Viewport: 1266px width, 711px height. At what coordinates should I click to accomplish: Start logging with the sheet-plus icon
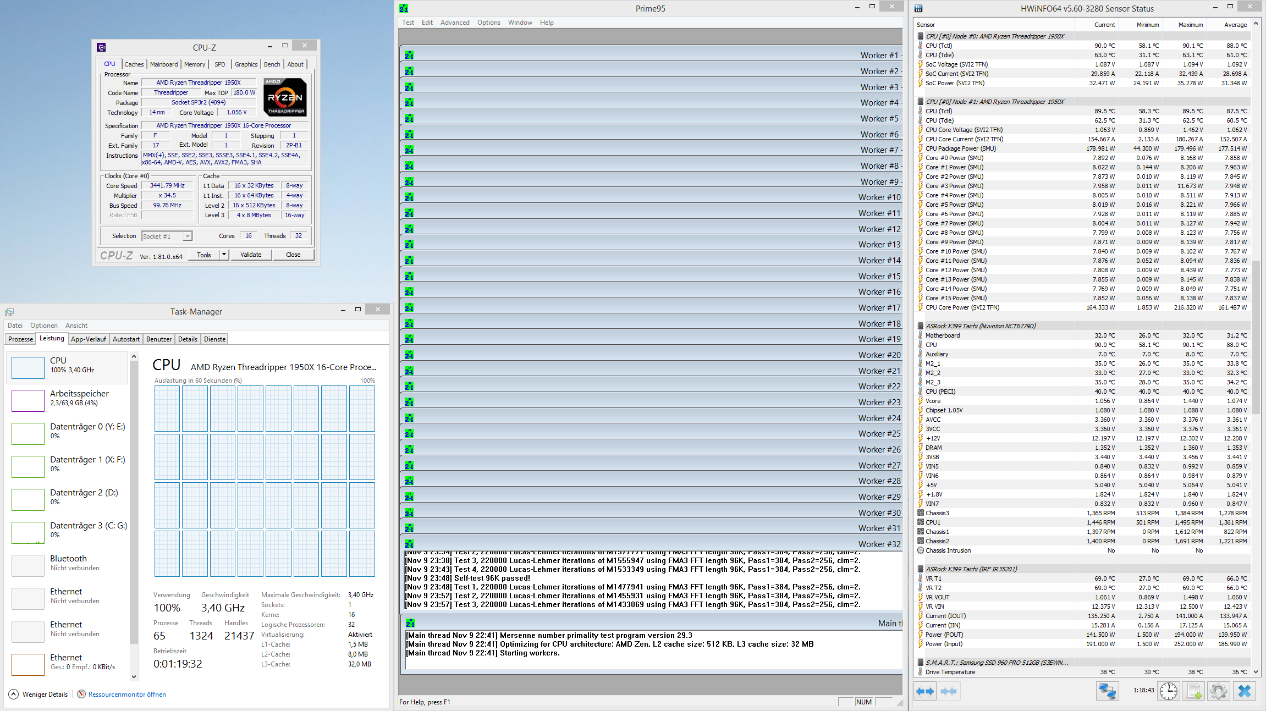pyautogui.click(x=1194, y=691)
